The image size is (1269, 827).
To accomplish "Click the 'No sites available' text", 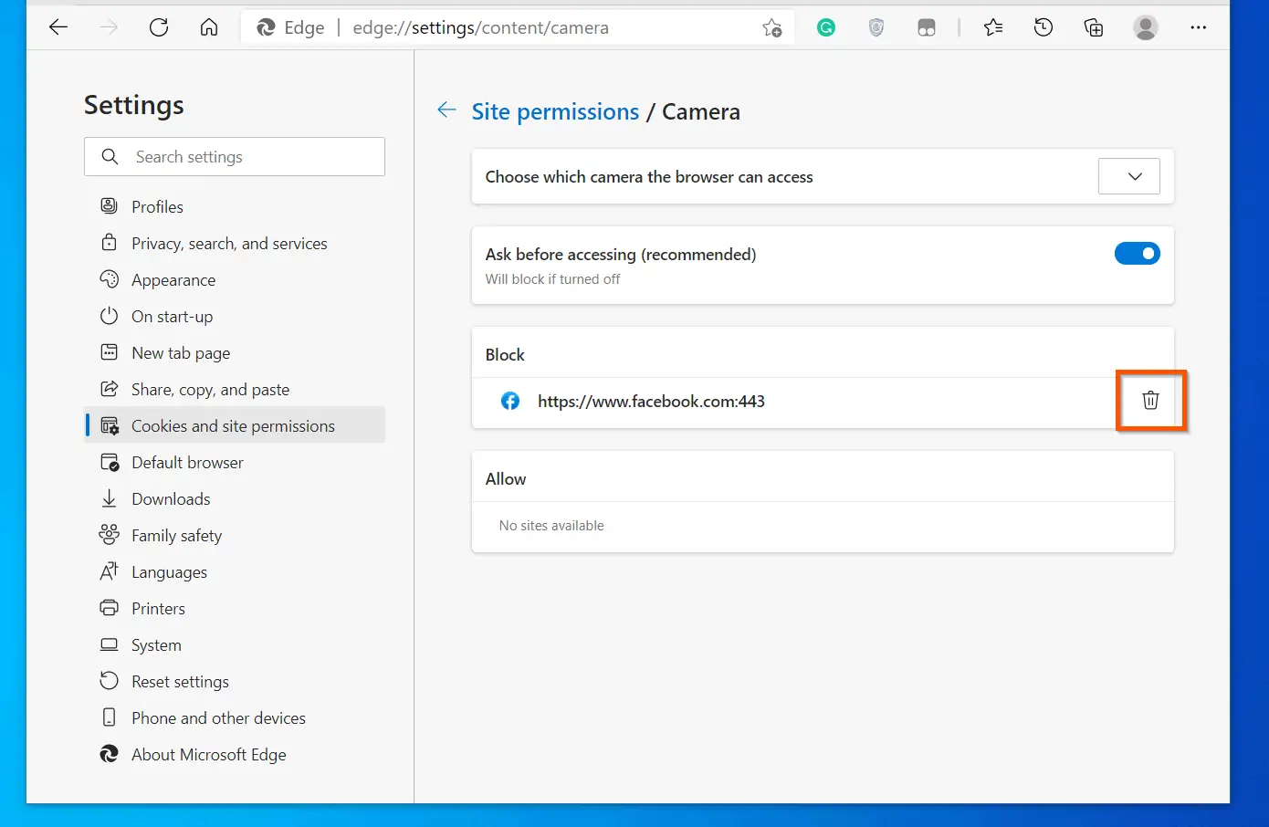I will (x=551, y=526).
